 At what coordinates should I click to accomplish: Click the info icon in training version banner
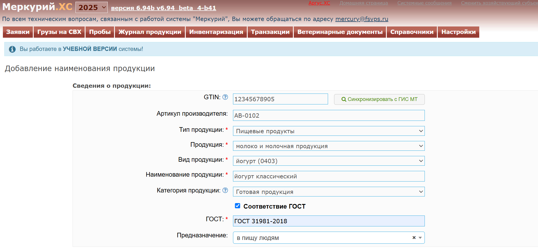pos(12,49)
